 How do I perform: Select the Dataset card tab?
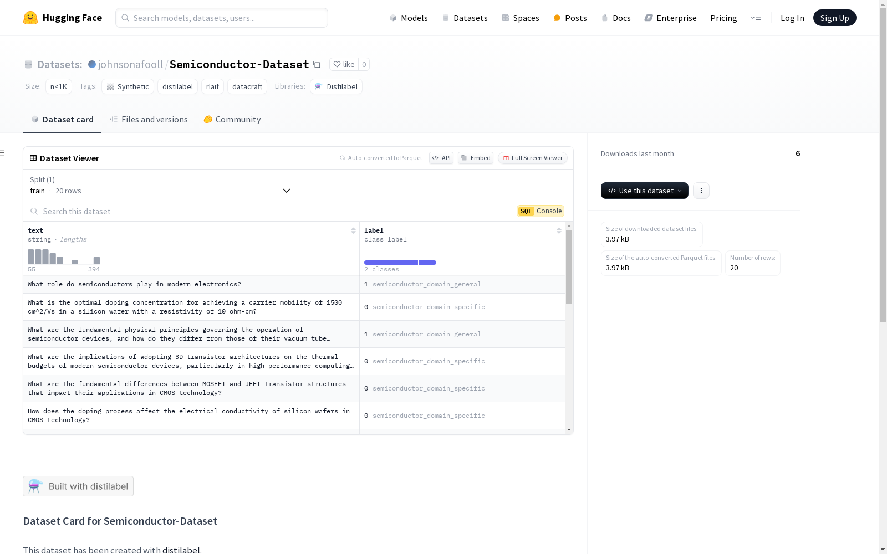pyautogui.click(x=62, y=120)
